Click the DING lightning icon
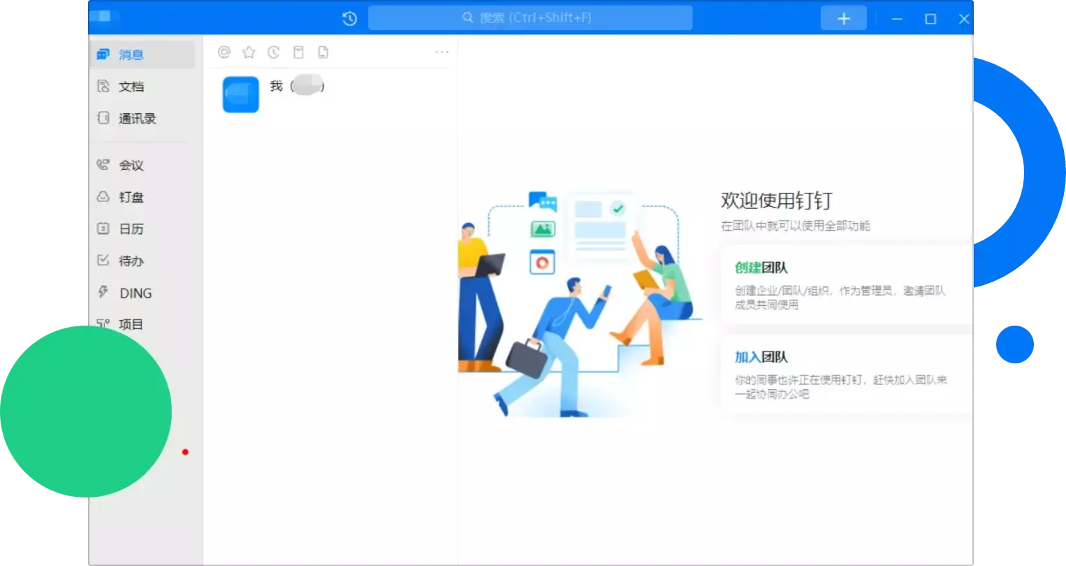This screenshot has height=566, width=1066. [103, 292]
